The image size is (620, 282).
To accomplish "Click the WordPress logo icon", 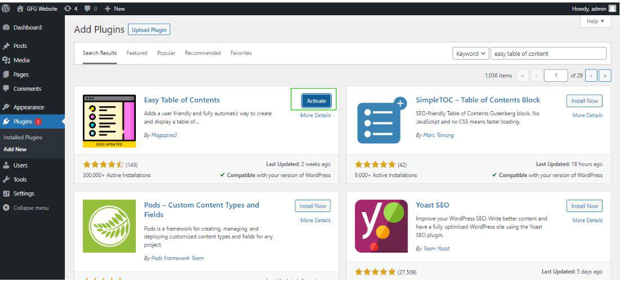I will click(x=6, y=8).
